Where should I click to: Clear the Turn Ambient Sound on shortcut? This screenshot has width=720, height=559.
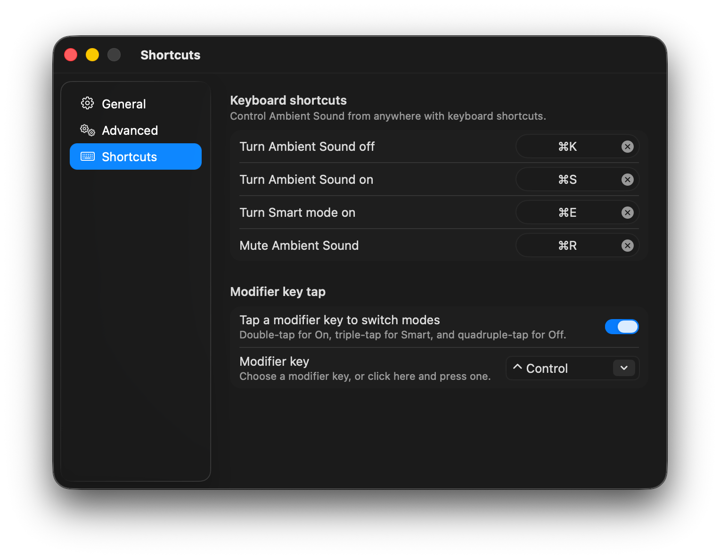pyautogui.click(x=627, y=180)
